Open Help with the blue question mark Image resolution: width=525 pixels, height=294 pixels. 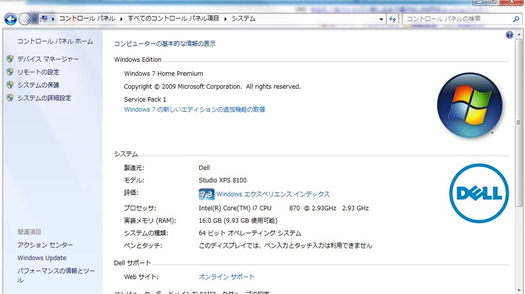click(509, 35)
